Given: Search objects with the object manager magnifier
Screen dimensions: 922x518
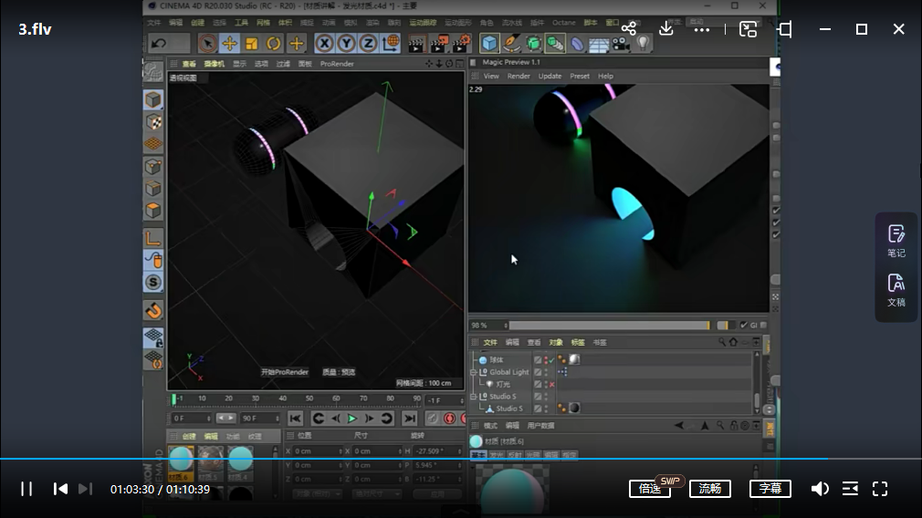Looking at the screenshot, I should click(x=721, y=342).
